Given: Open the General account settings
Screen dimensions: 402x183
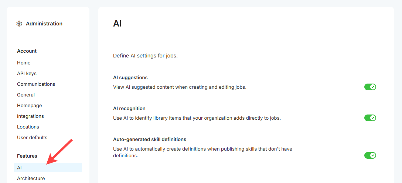Looking at the screenshot, I should 26,95.
